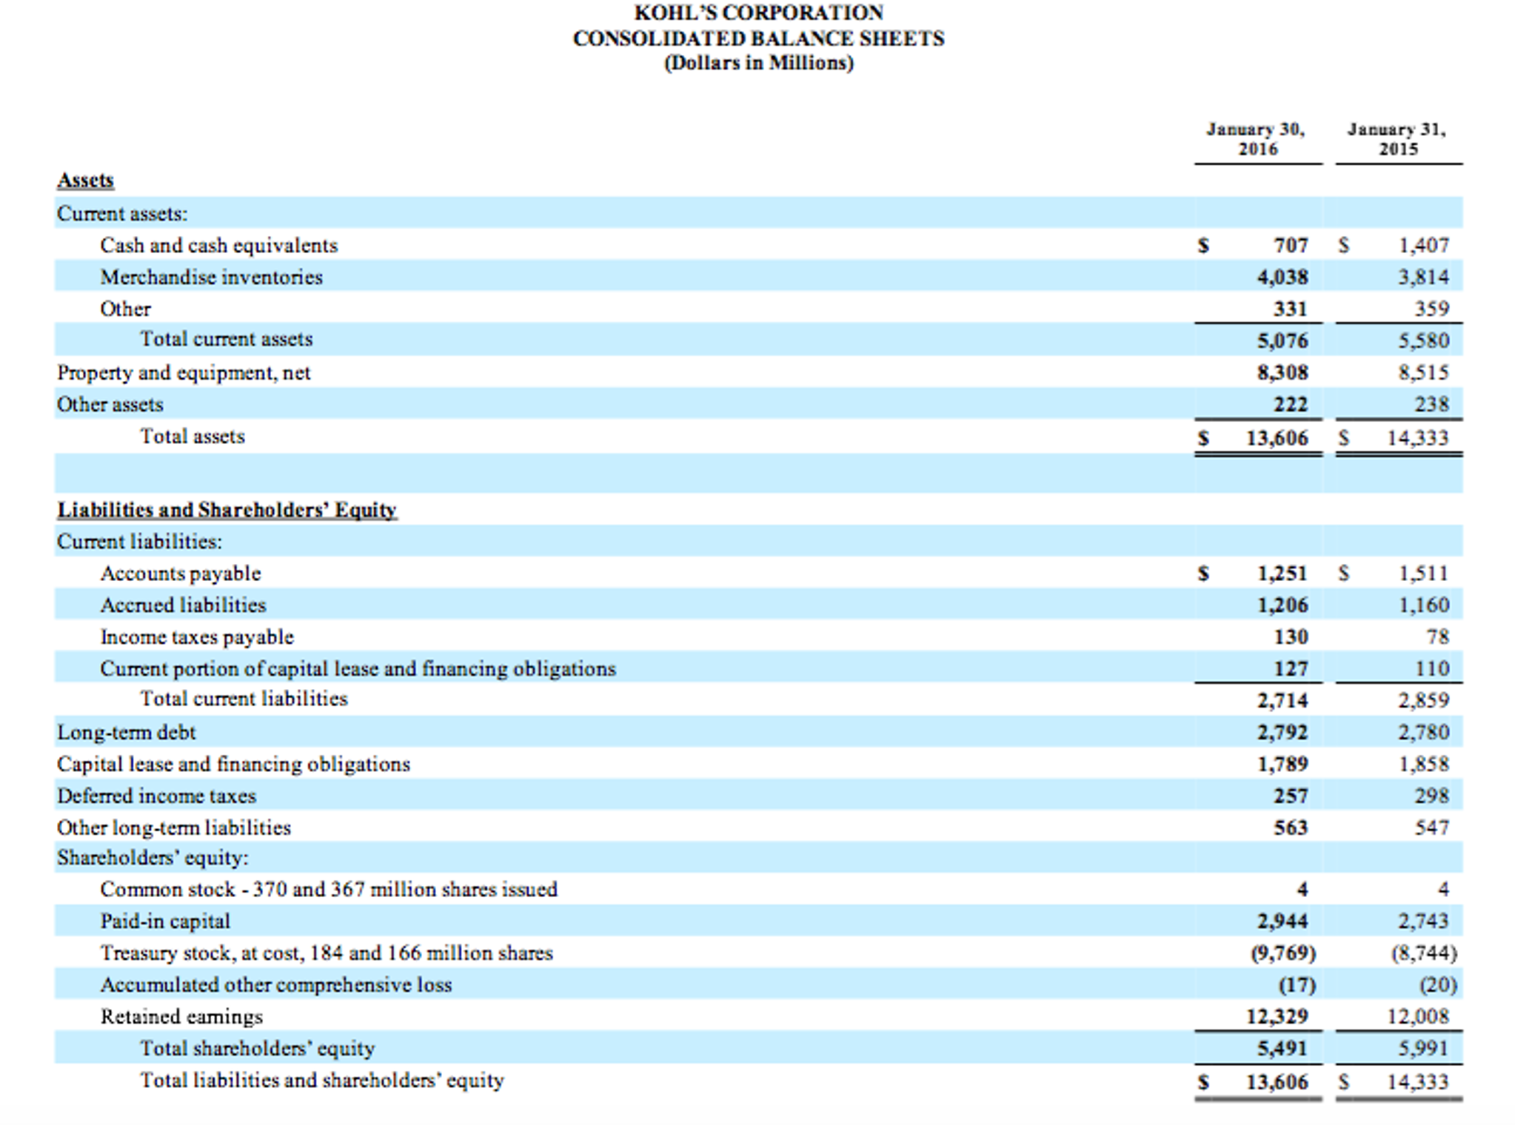Select the Long-term debt row label
Viewport: 1515px width, 1125px height.
(127, 733)
